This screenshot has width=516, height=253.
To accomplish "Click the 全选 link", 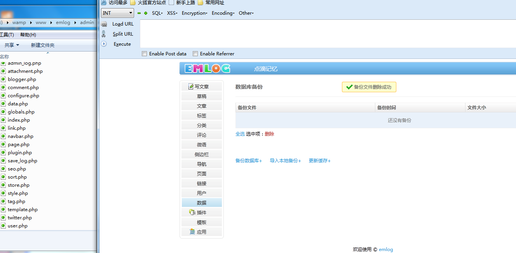I will [x=240, y=134].
